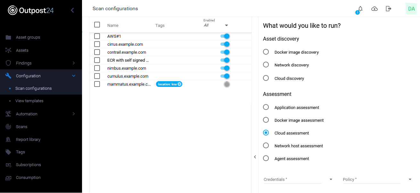This screenshot has width=420, height=193.
Task: Choose Docker image discovery option
Action: click(x=266, y=52)
